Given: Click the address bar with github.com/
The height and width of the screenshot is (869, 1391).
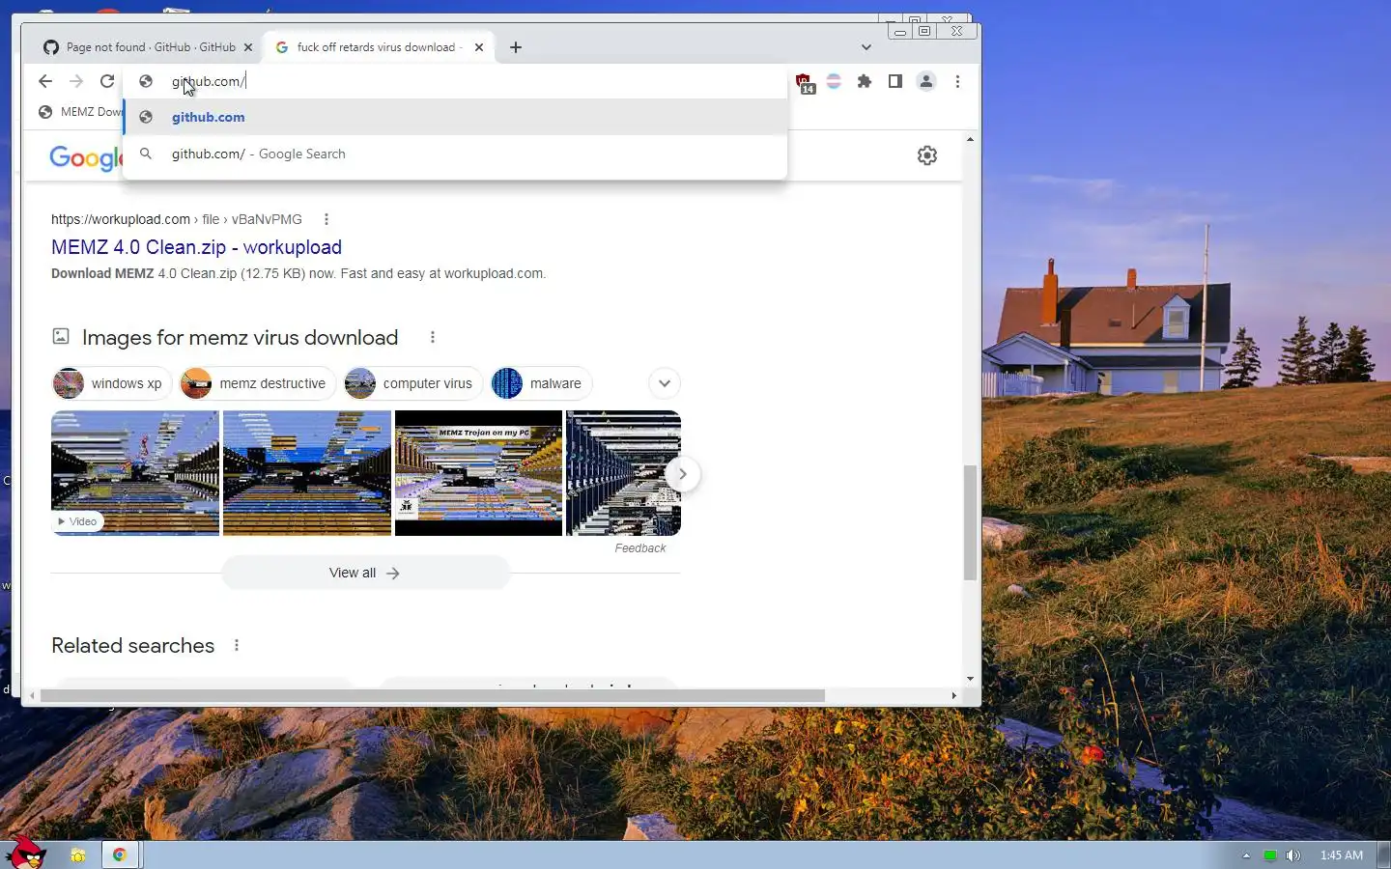Looking at the screenshot, I should (454, 82).
